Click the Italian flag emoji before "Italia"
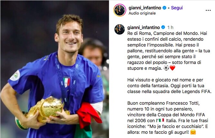The width and height of the screenshot is (215, 138). [161, 121]
